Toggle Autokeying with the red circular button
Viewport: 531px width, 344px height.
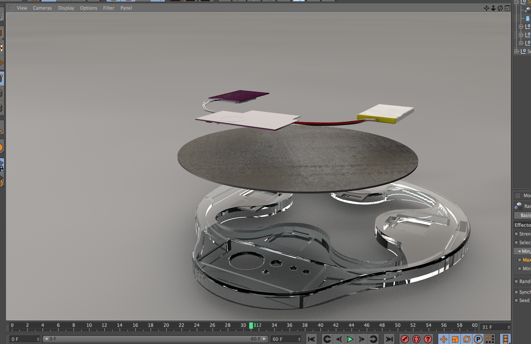pos(416,339)
